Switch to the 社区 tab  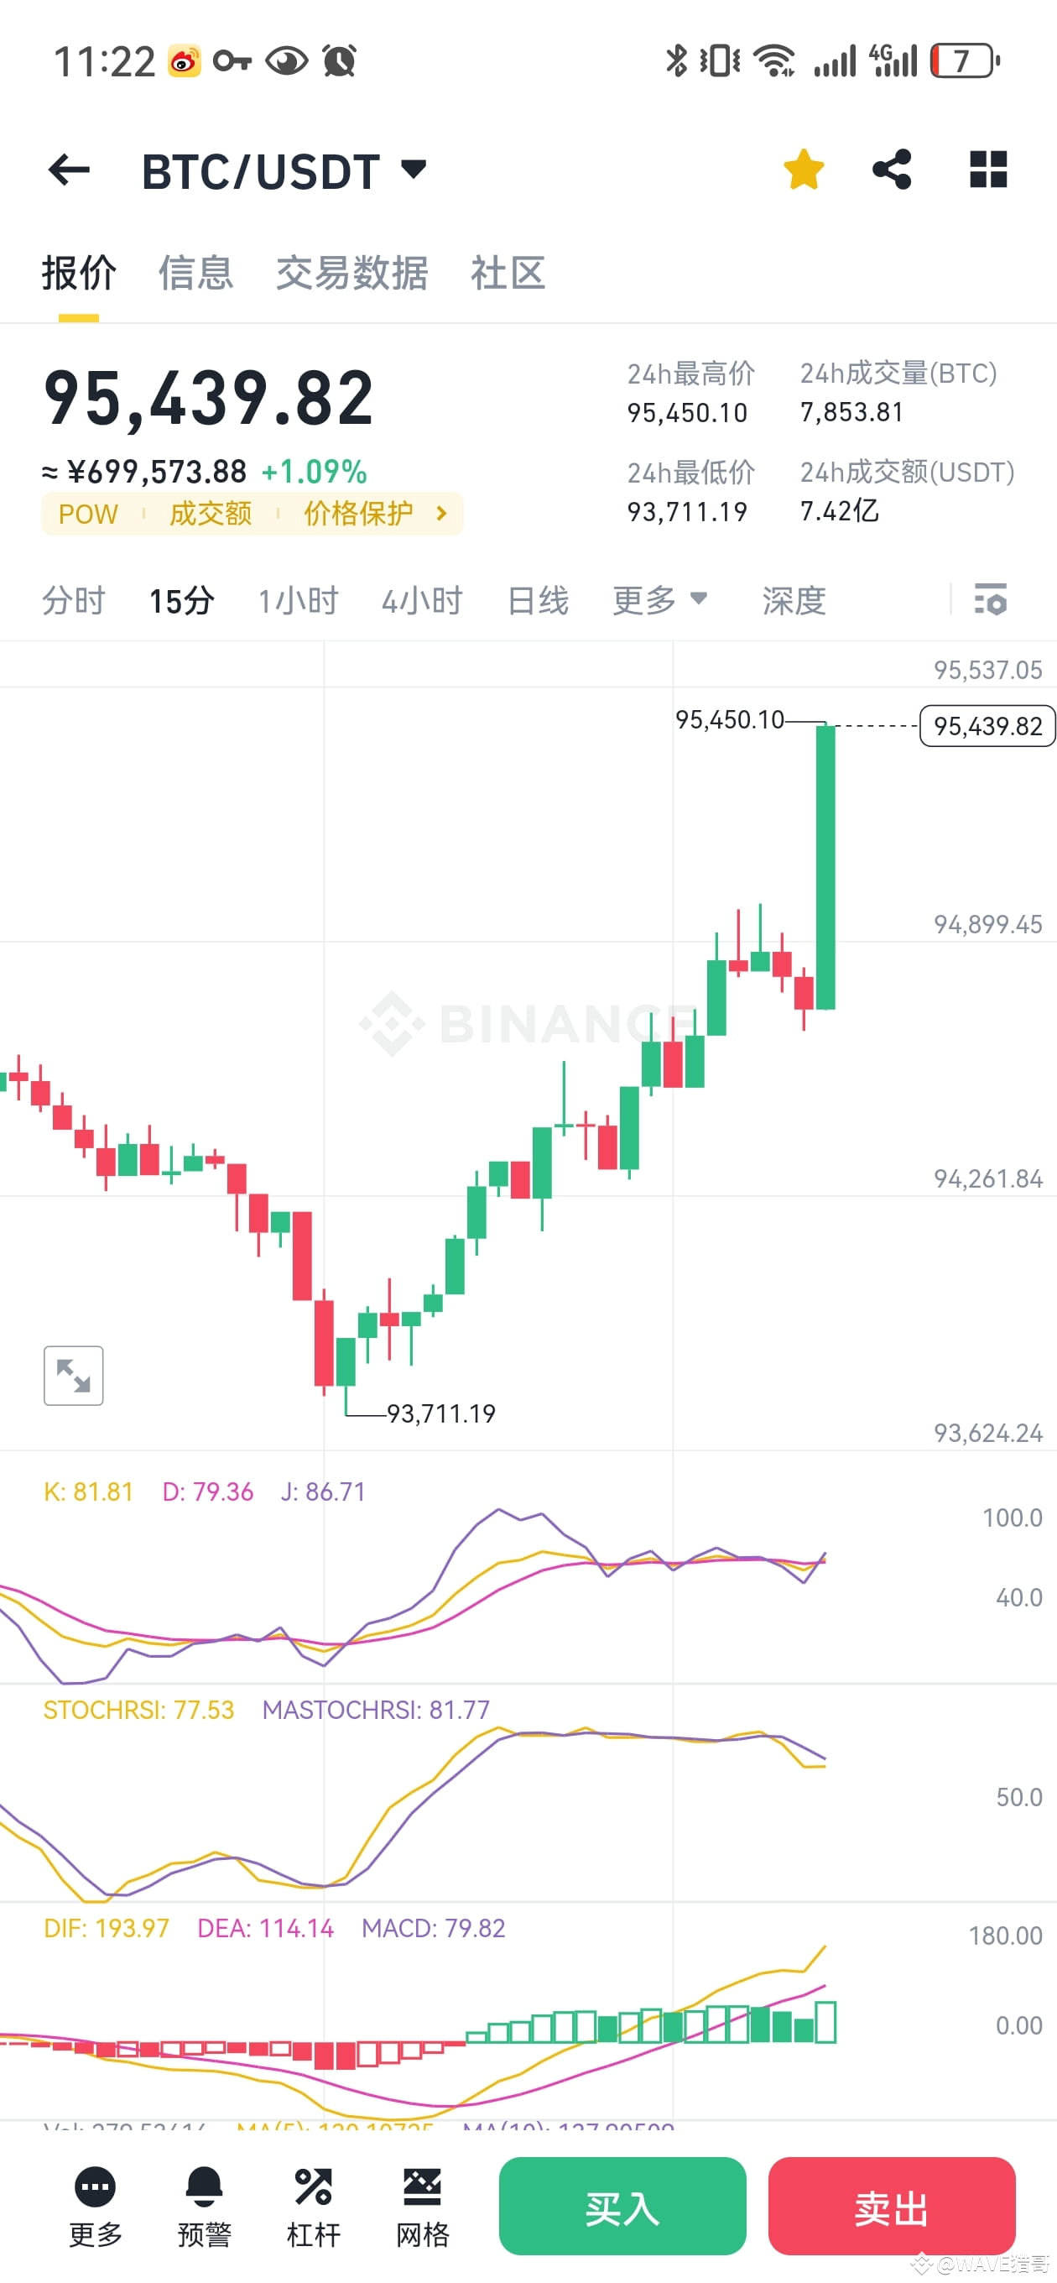508,273
